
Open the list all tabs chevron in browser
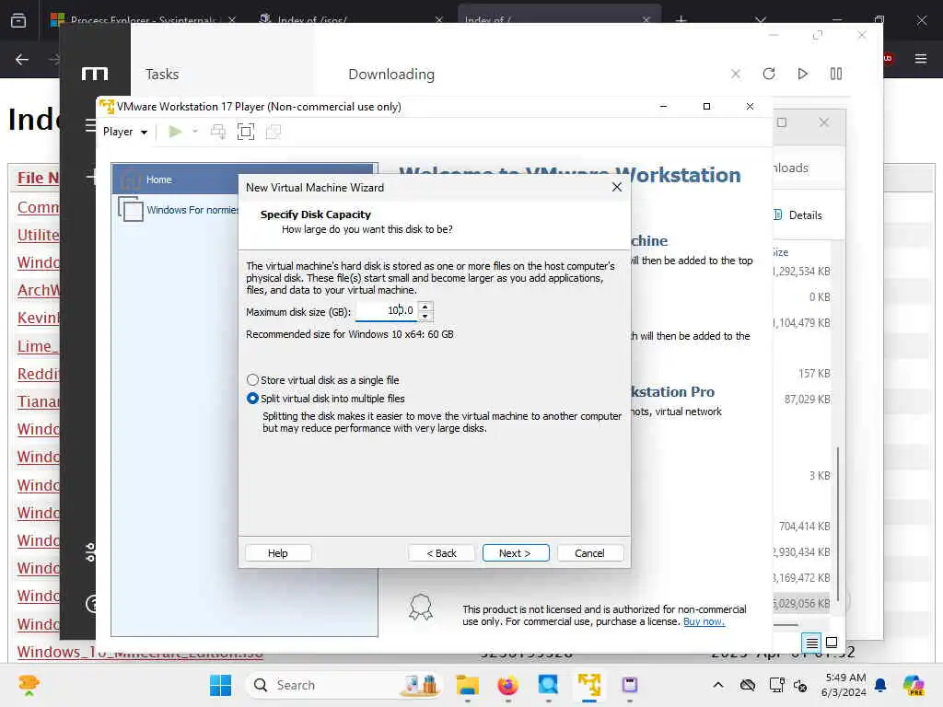[x=761, y=20]
